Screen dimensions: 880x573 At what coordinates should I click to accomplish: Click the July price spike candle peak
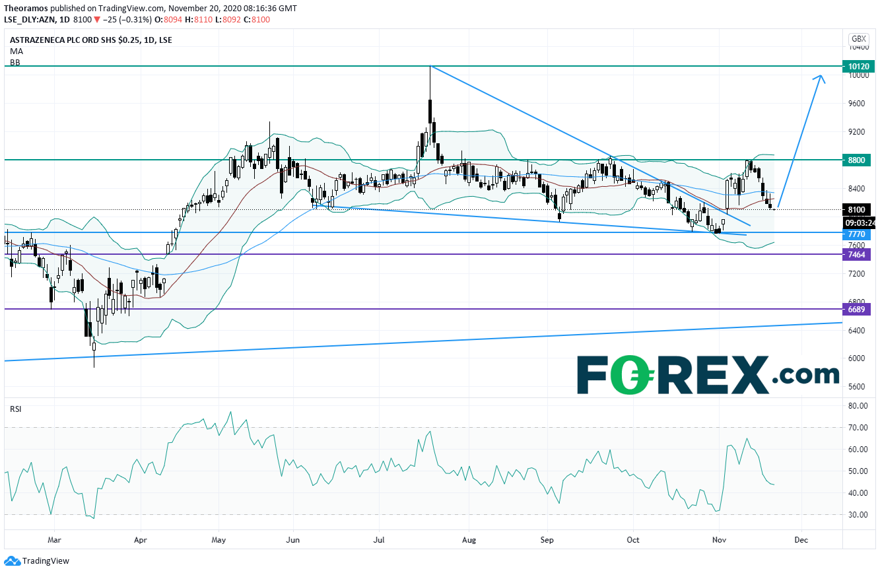[x=430, y=67]
